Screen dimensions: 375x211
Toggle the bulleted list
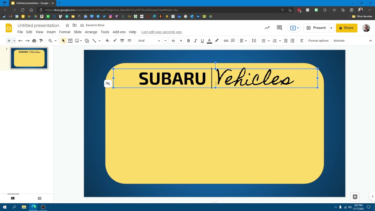[263, 41]
